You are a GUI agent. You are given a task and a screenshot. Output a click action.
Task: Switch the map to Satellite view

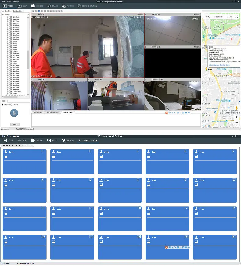click(x=218, y=17)
